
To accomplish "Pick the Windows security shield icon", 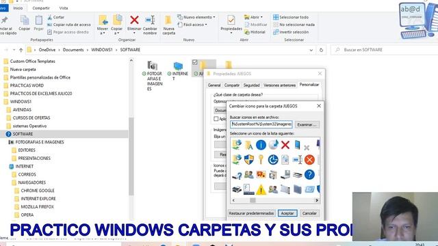I will coord(248,160).
